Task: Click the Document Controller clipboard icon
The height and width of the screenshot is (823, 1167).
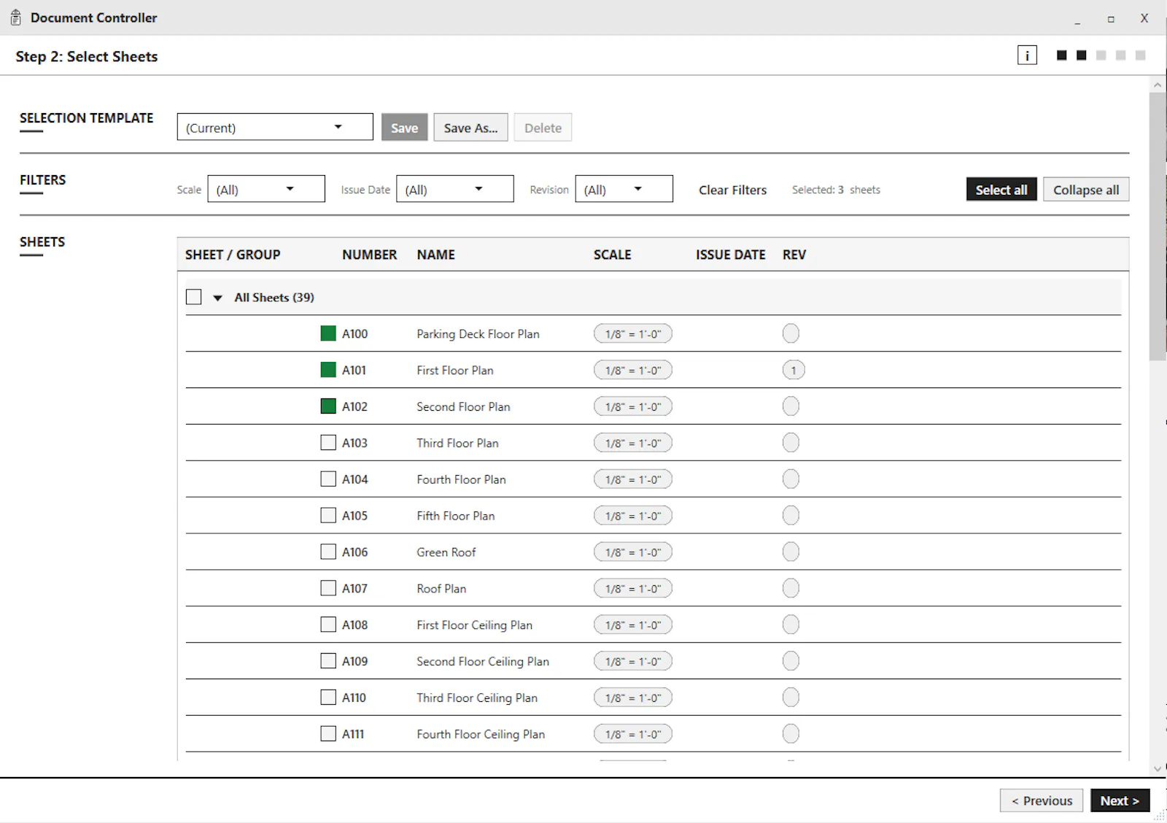Action: (x=15, y=18)
